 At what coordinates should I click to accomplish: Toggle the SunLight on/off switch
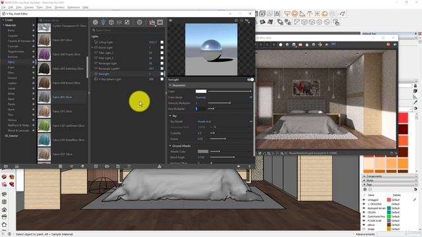click(x=251, y=80)
